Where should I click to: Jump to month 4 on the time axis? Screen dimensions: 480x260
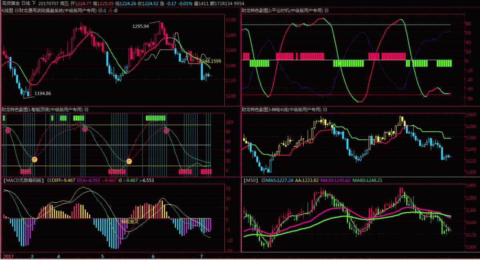58,256
